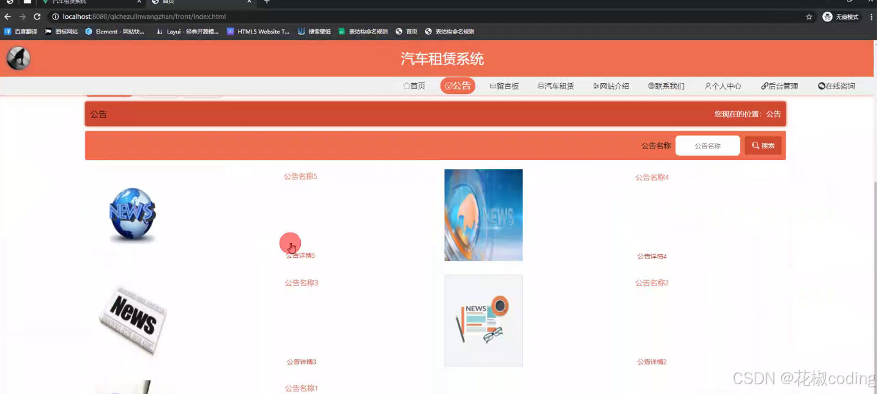Switch to the 首页 browser tab
The width and height of the screenshot is (878, 394).
(177, 2)
